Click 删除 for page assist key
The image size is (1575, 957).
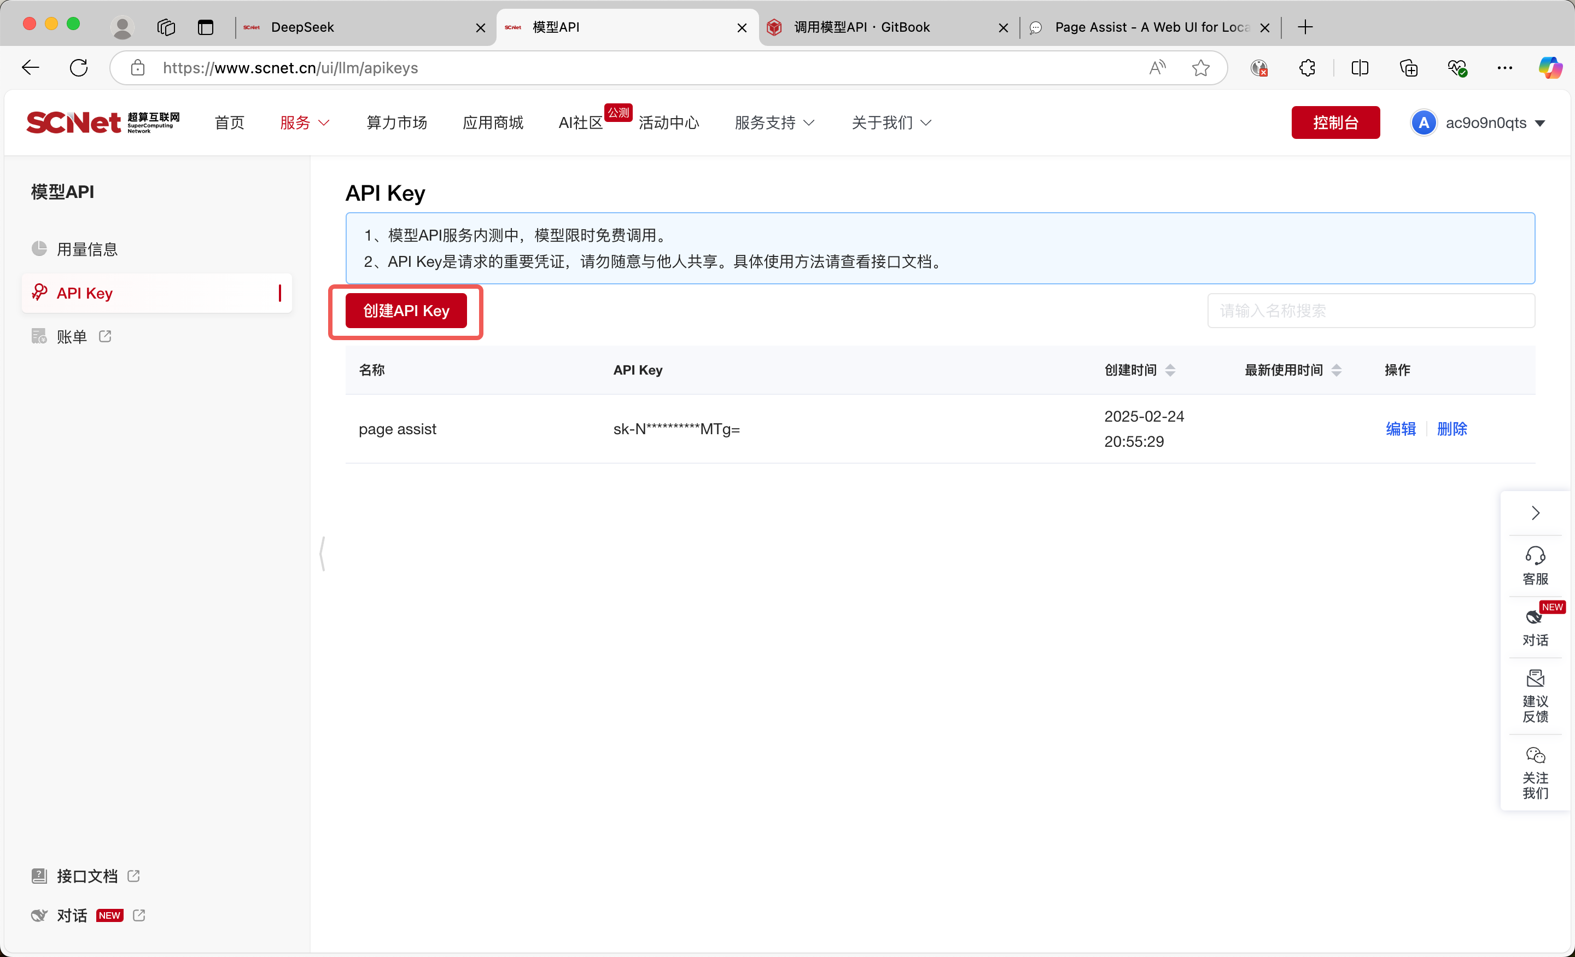click(x=1451, y=429)
